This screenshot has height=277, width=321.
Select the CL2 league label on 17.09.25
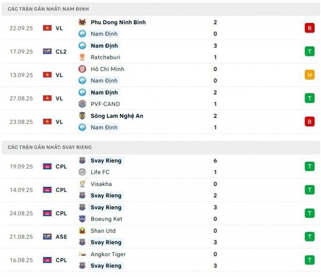coord(61,52)
